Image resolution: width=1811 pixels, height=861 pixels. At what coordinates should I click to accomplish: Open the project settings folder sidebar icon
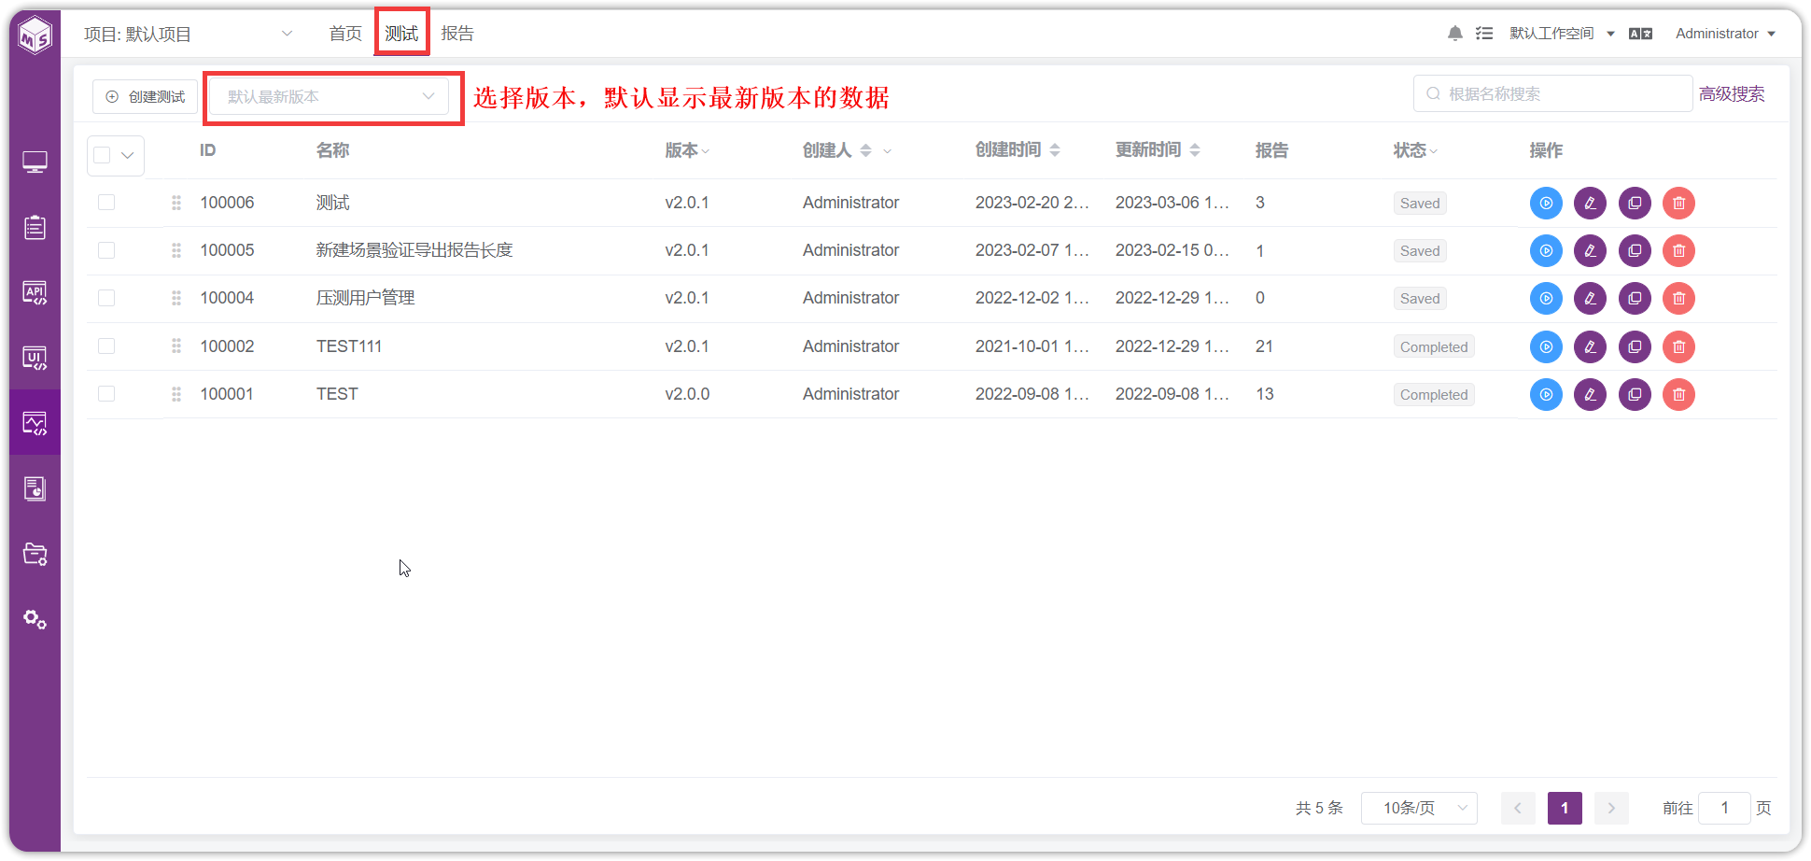(35, 554)
